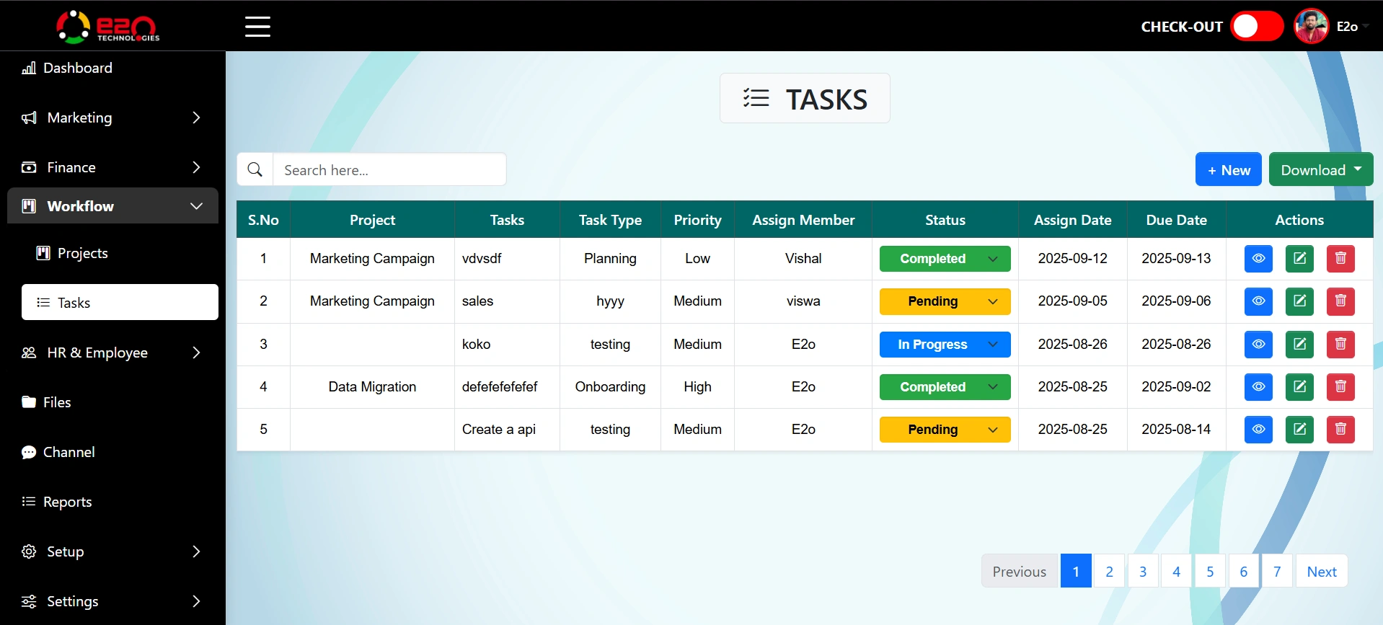
Task: Toggle the CHECK-OUT switch
Action: (1256, 27)
